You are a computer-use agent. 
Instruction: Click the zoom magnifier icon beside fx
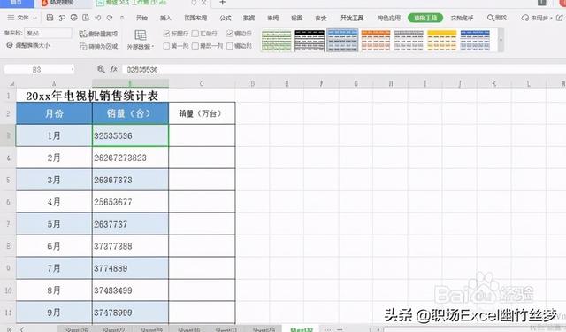pos(101,69)
